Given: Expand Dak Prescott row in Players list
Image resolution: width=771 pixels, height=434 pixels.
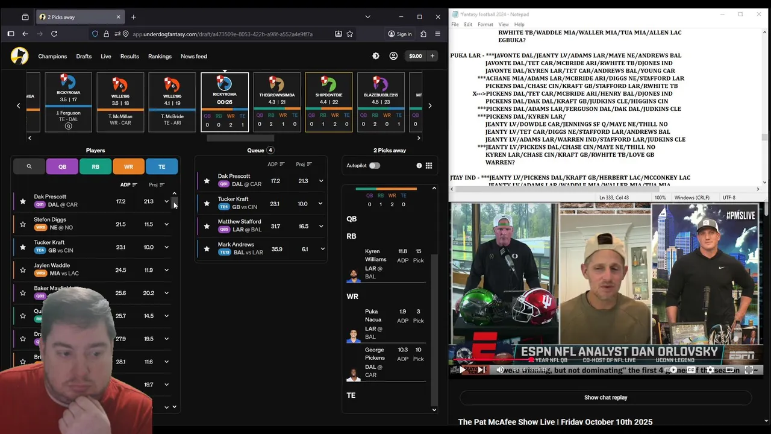Looking at the screenshot, I should point(167,201).
